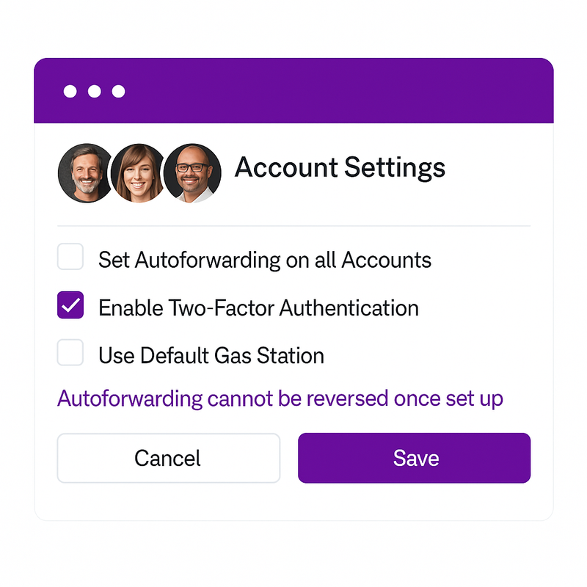Click the first white dot in title bar
Viewport: 587px width, 587px height.
coord(70,91)
